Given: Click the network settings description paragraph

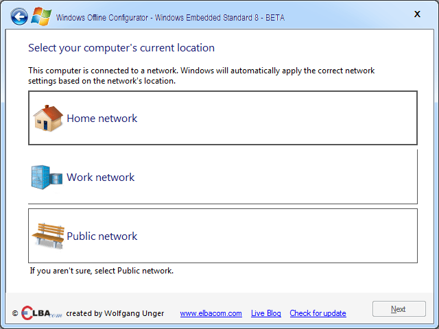Looking at the screenshot, I should [x=201, y=75].
